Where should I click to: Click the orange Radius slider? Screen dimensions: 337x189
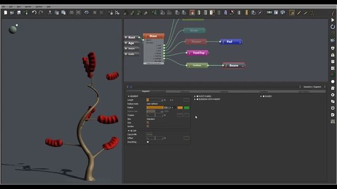[155, 107]
